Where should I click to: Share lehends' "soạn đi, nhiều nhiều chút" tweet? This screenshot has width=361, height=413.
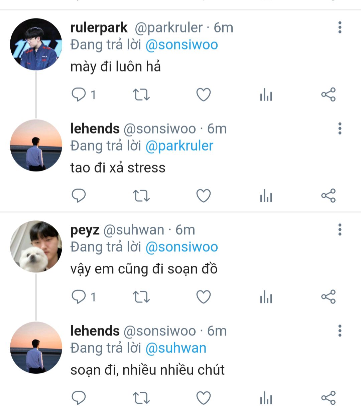tap(328, 398)
